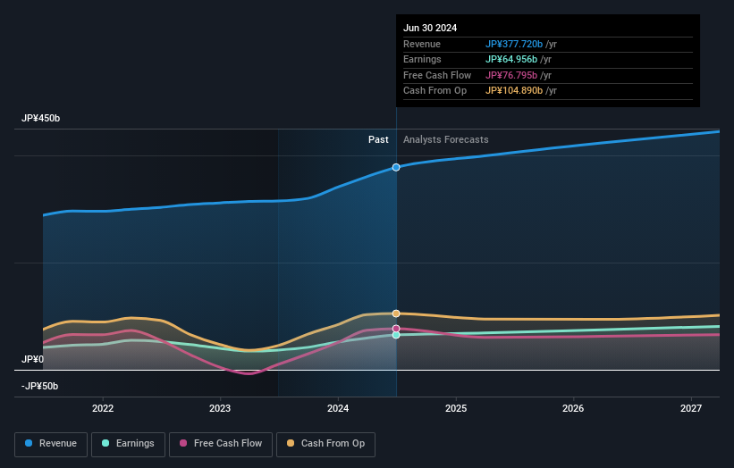Image resolution: width=734 pixels, height=468 pixels.
Task: Click the Jun 30 2024 tooltip date
Action: tap(430, 28)
